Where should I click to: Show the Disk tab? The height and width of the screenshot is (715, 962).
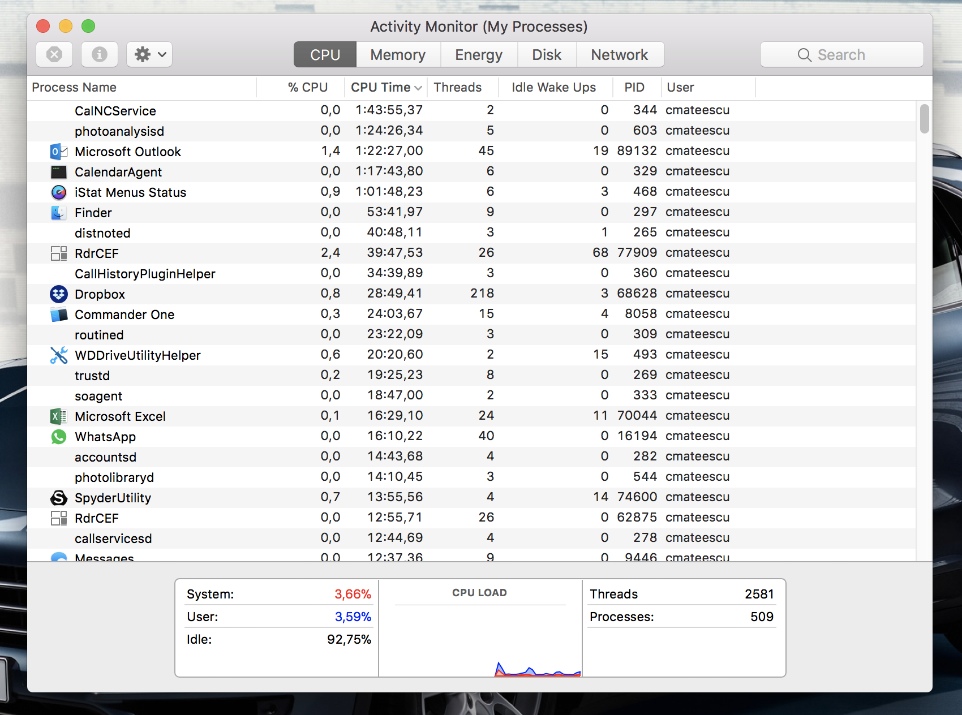coord(547,54)
